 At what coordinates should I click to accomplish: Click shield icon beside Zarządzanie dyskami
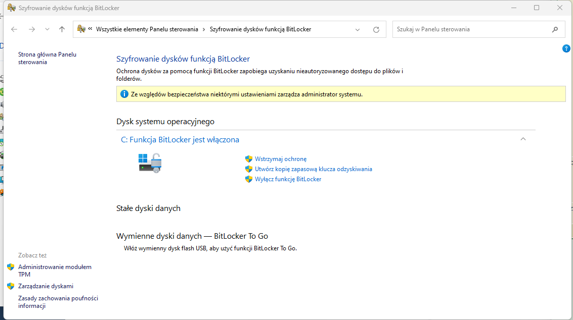click(x=11, y=286)
